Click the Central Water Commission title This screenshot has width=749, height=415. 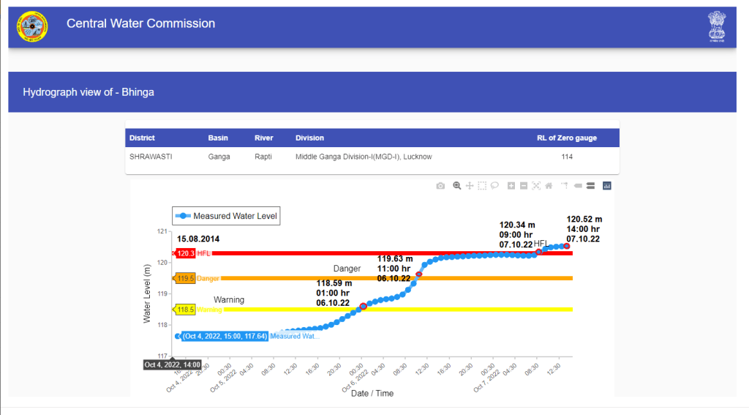click(140, 23)
